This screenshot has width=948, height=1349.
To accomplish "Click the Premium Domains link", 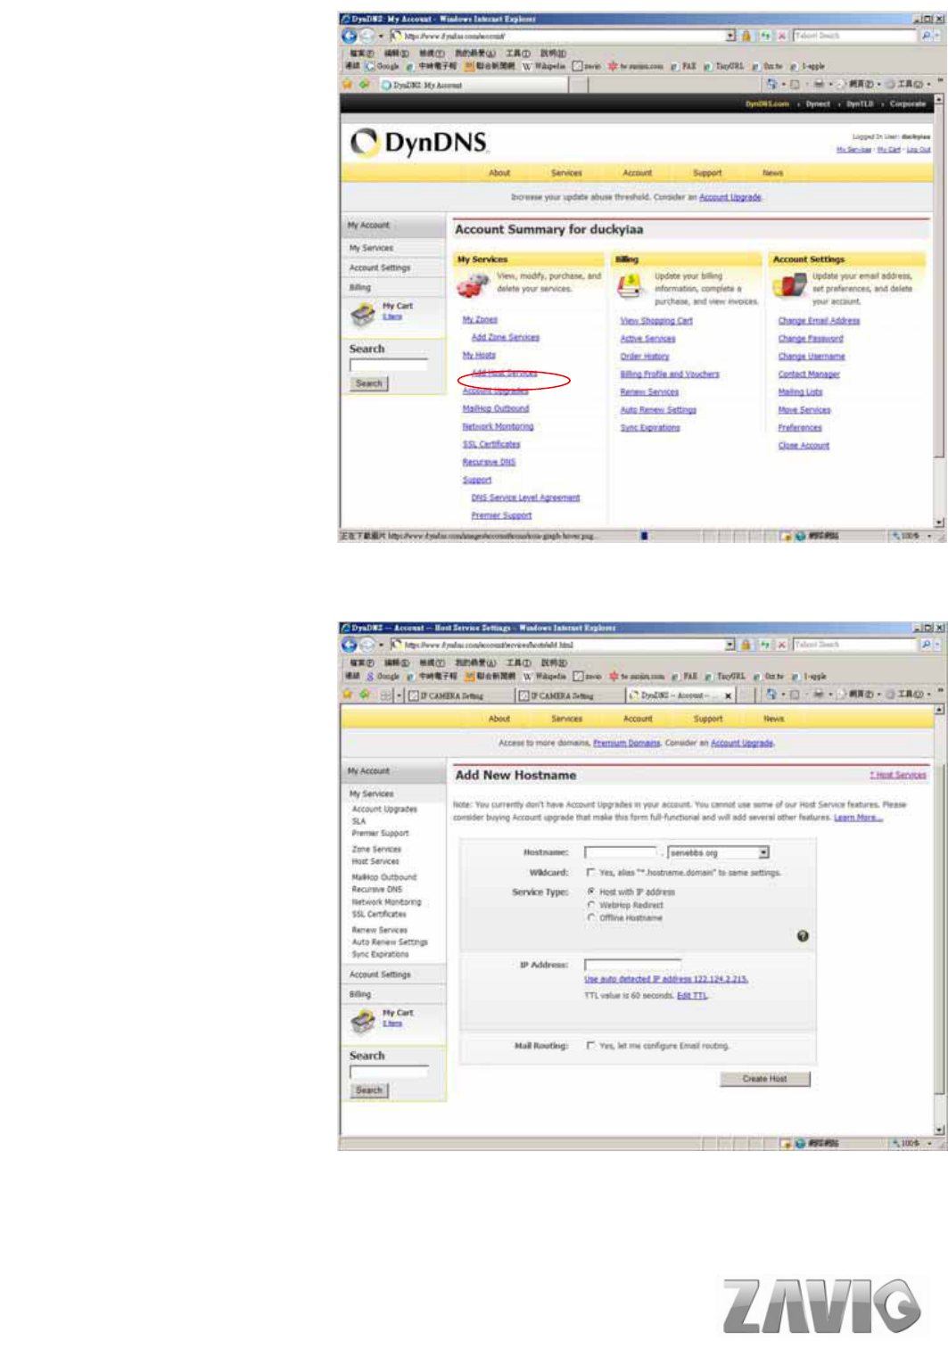I will click(627, 743).
